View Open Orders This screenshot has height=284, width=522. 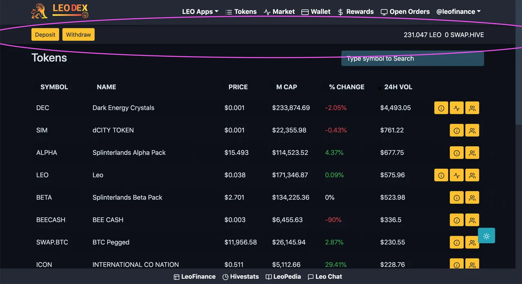point(405,12)
